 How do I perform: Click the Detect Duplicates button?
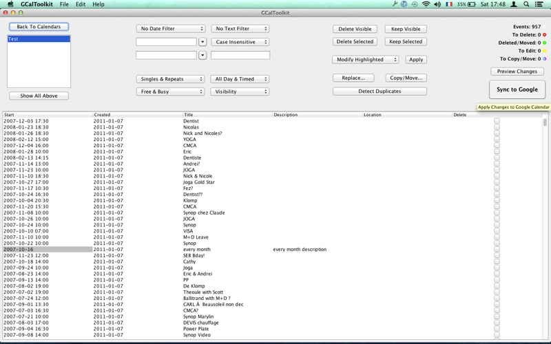(x=380, y=92)
